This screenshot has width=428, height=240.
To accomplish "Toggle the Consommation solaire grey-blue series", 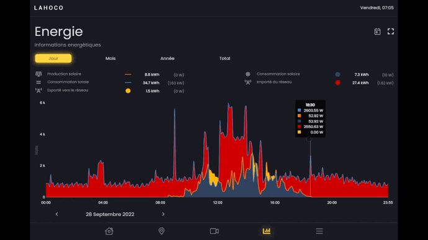I will click(337, 74).
